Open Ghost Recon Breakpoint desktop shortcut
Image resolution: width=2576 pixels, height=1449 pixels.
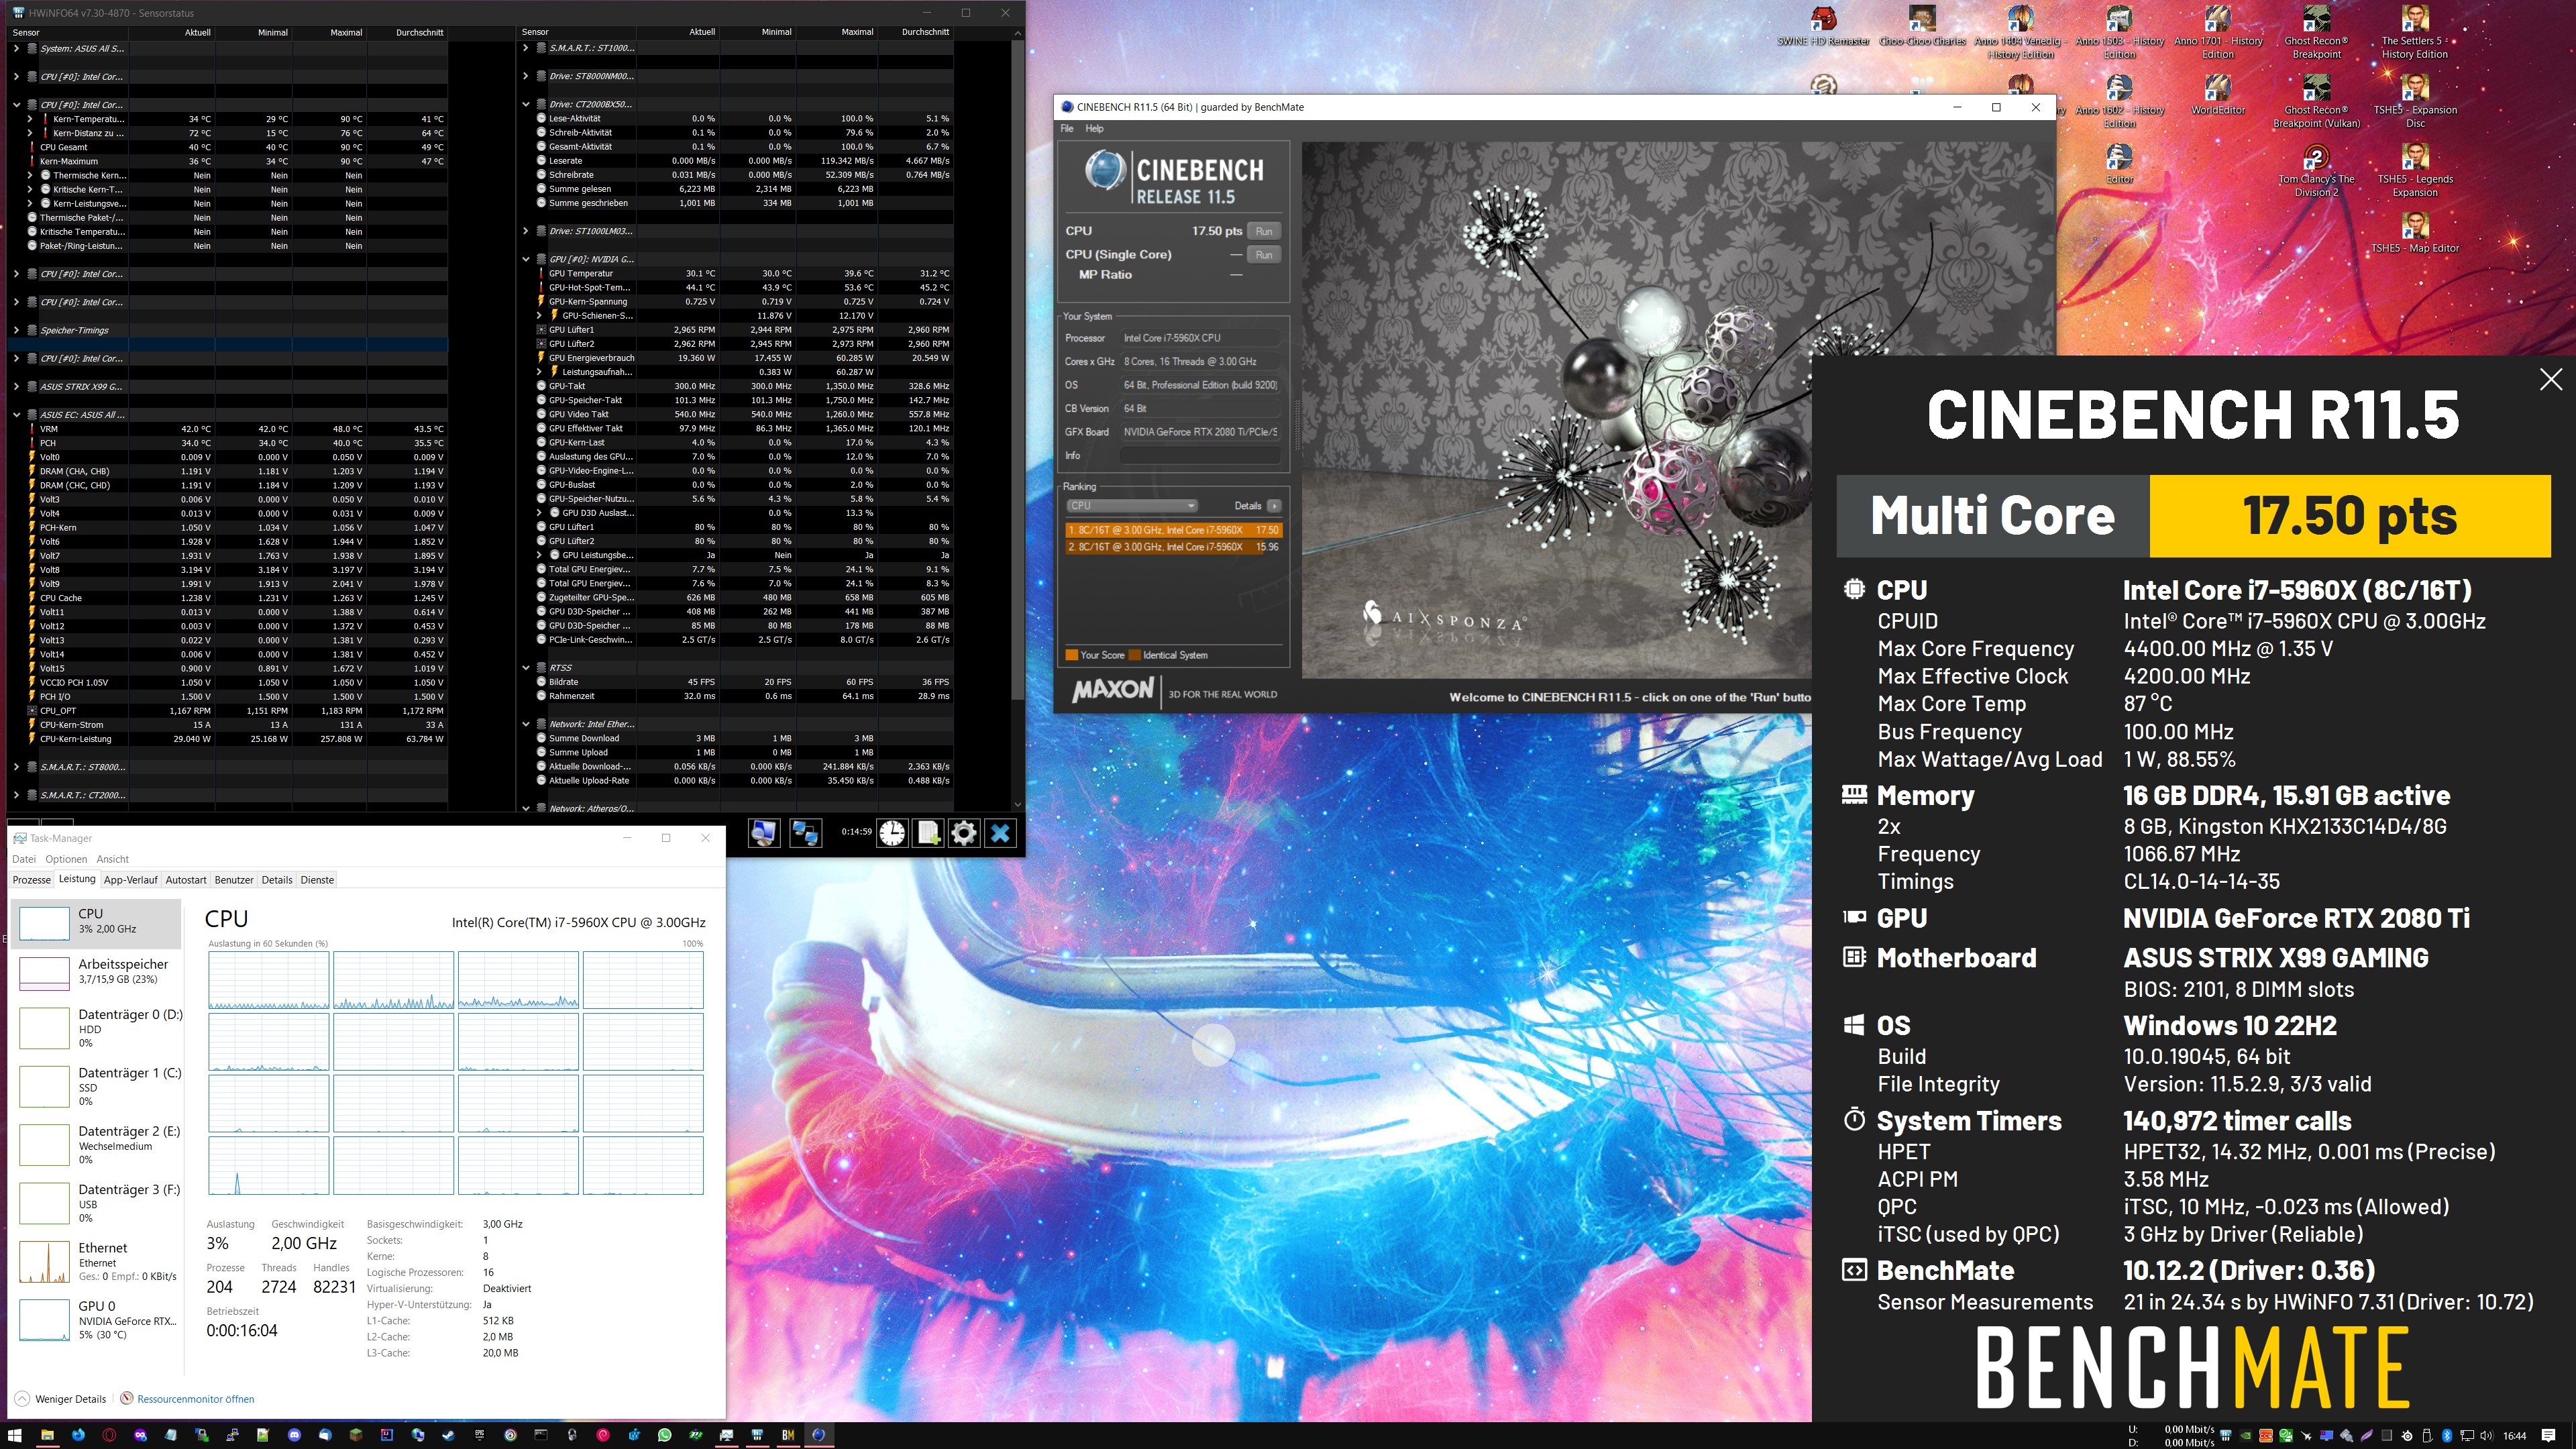(x=2316, y=33)
